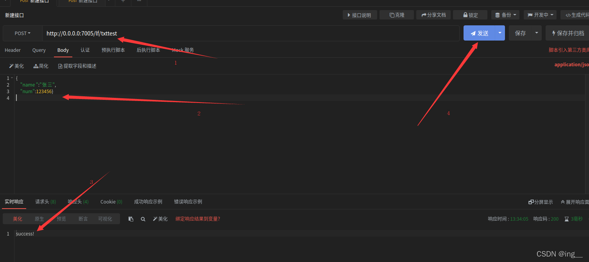This screenshot has width=589, height=262.
Task: Click the 保存并归档 button
Action: click(568, 33)
